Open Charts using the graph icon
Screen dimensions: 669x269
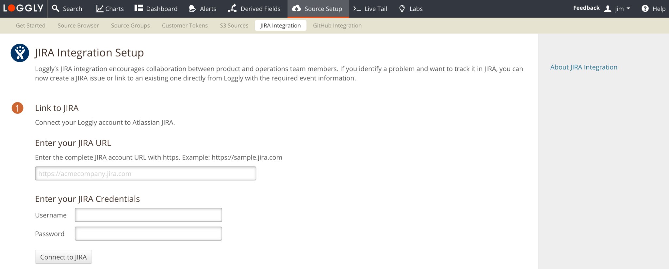(100, 8)
